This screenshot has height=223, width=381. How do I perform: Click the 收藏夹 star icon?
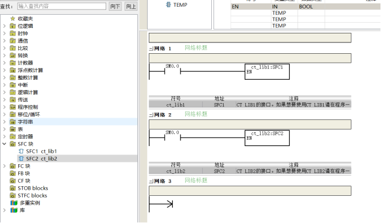click(x=12, y=19)
